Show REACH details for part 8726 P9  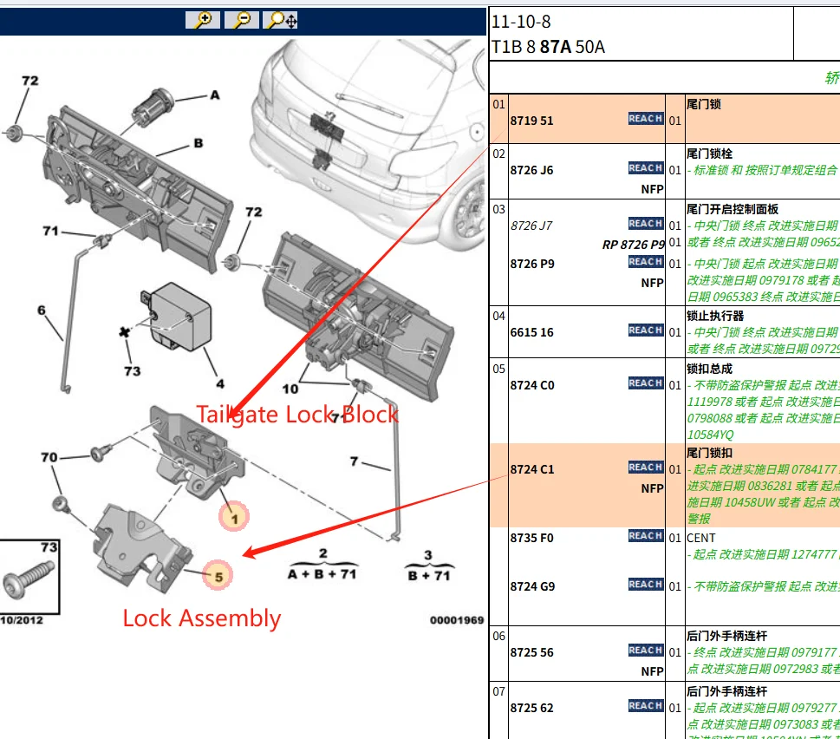(x=646, y=262)
